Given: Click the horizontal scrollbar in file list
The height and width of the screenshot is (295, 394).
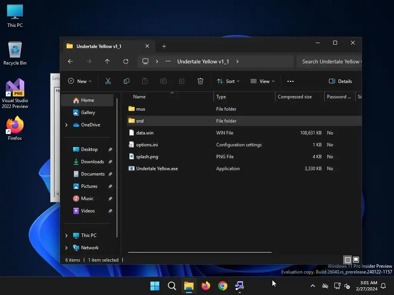Looking at the screenshot, I should click(x=200, y=252).
